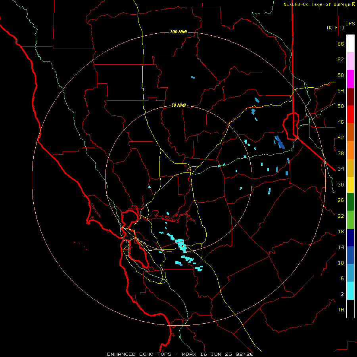
Task: Click the "22" legend value
Action: [x=341, y=216]
